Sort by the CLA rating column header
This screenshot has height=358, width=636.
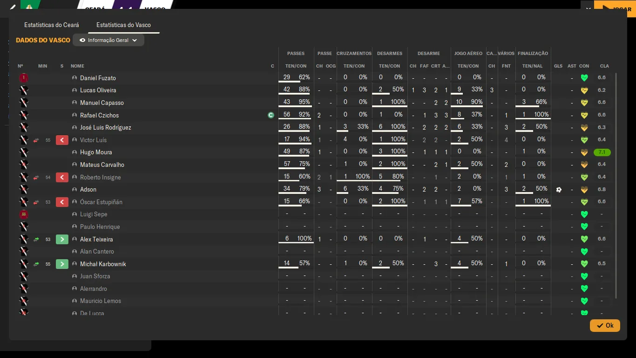tap(604, 66)
